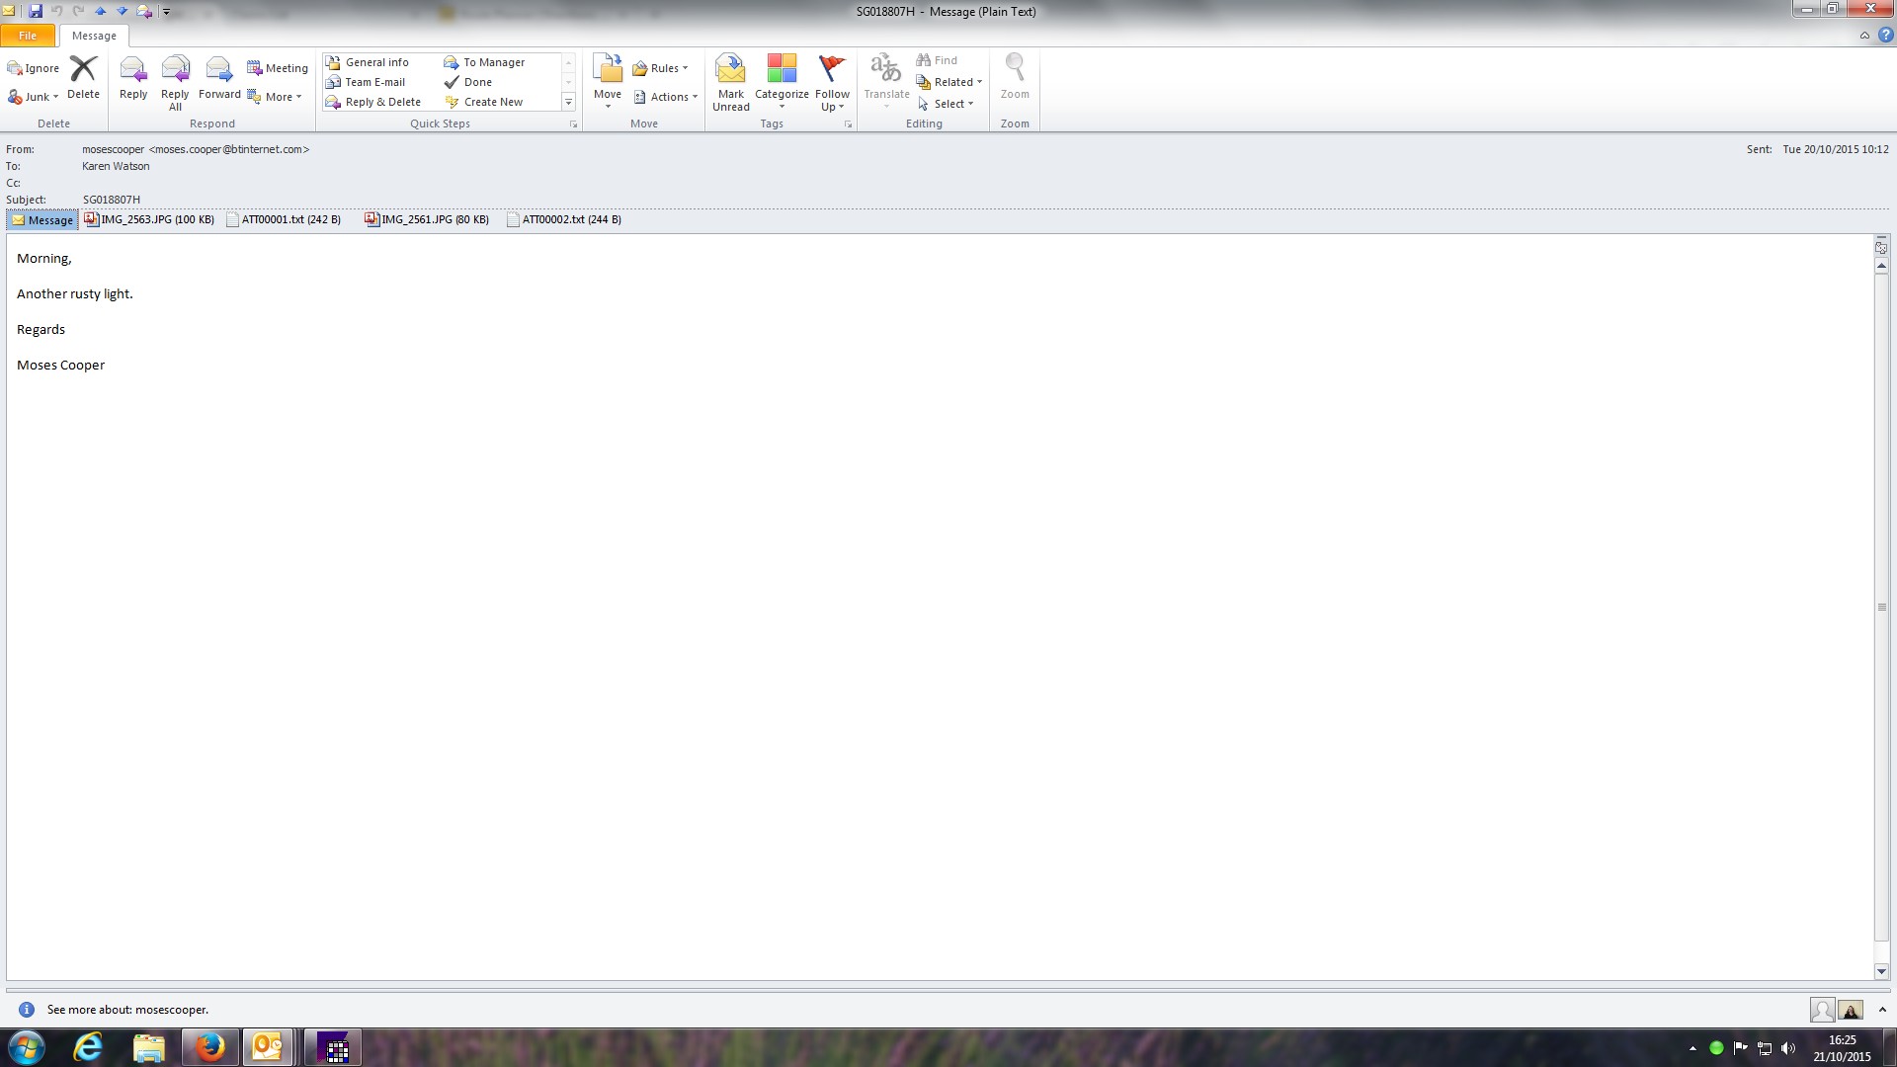Expand the Quick Steps gallery arrow
1897x1067 pixels.
click(x=568, y=103)
